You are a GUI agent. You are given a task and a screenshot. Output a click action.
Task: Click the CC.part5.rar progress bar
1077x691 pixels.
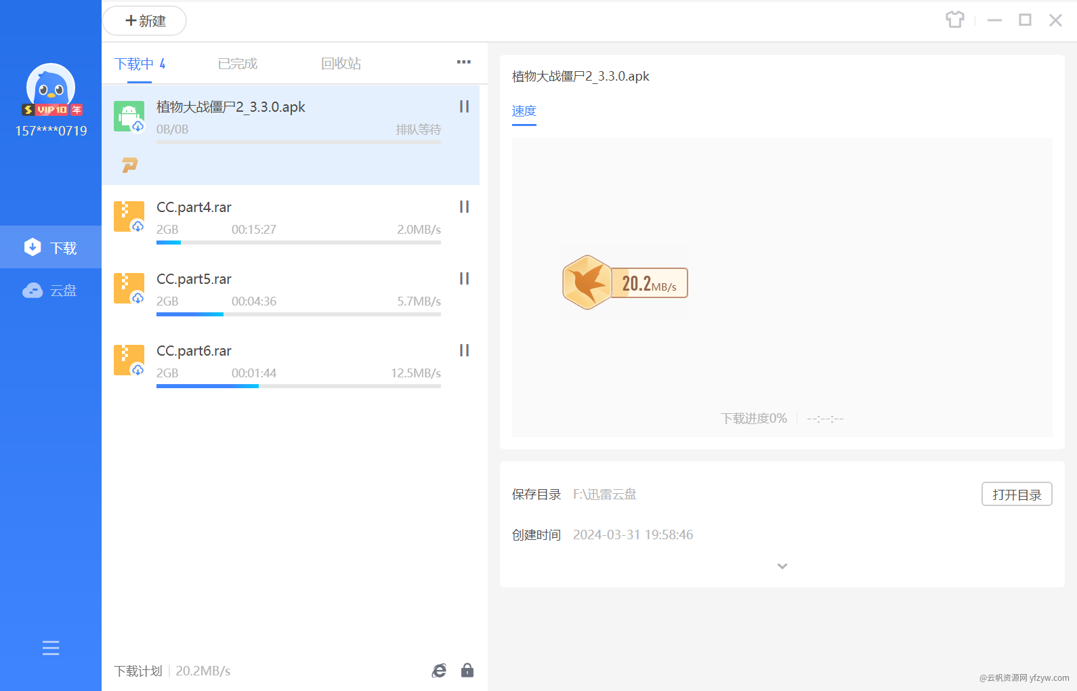[x=299, y=314]
